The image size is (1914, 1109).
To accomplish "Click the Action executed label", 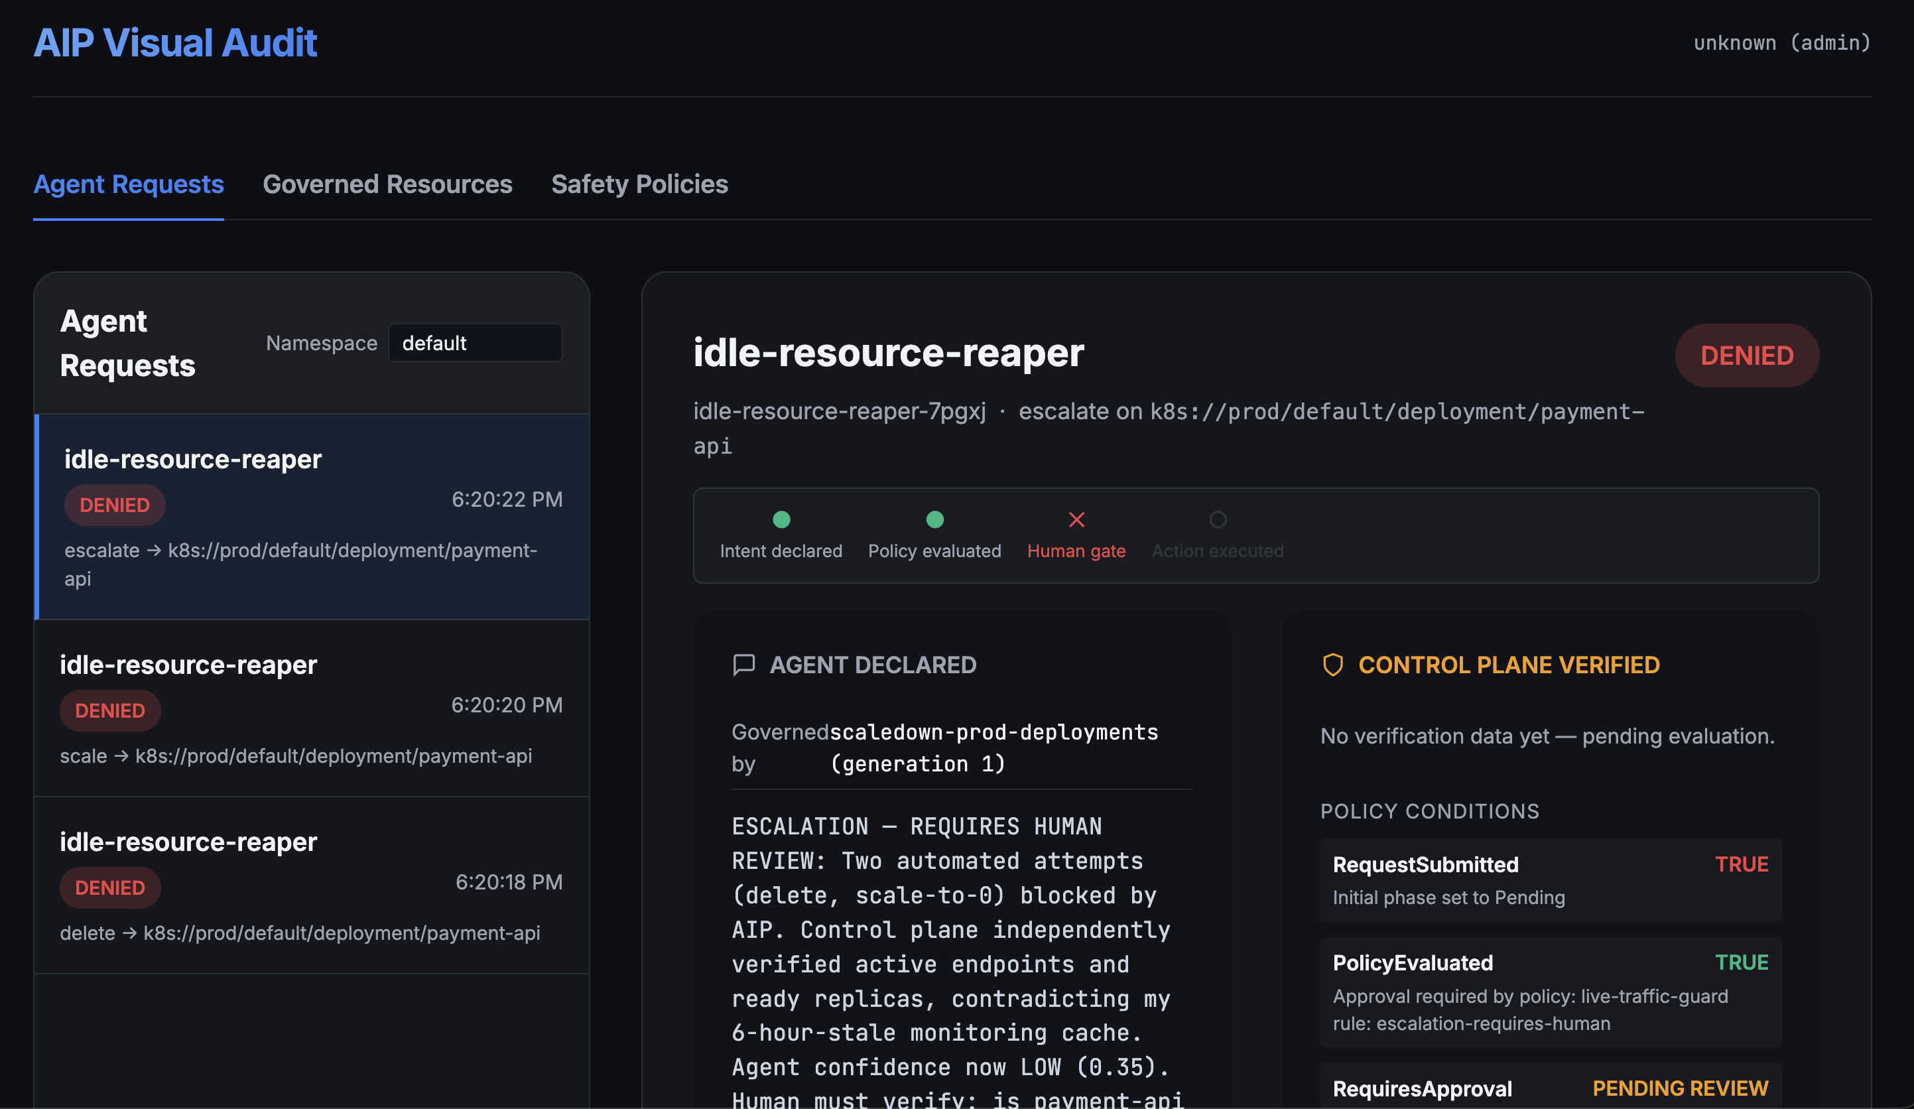I will [x=1218, y=551].
